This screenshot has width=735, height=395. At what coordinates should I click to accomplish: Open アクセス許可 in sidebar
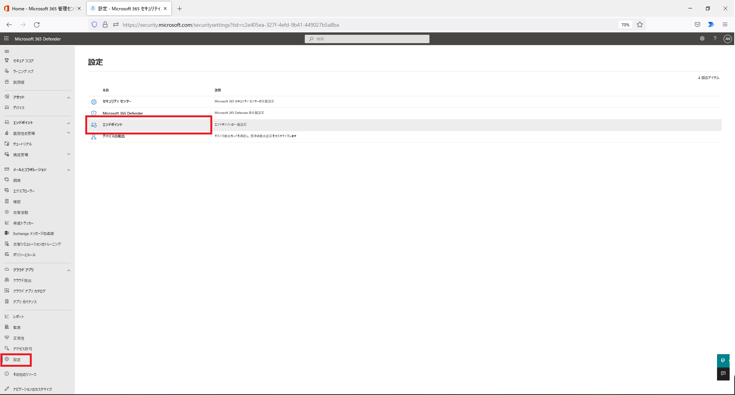point(23,349)
